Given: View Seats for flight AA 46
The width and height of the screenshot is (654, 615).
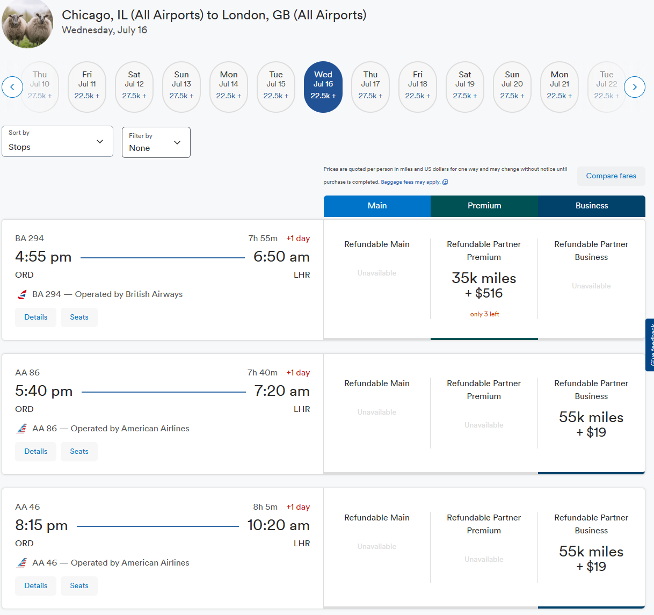Looking at the screenshot, I should coord(79,586).
